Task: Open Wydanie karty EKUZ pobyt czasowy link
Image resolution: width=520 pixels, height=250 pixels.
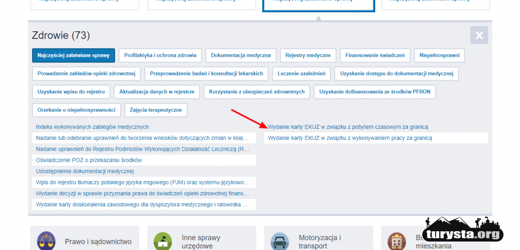Action: 348,127
